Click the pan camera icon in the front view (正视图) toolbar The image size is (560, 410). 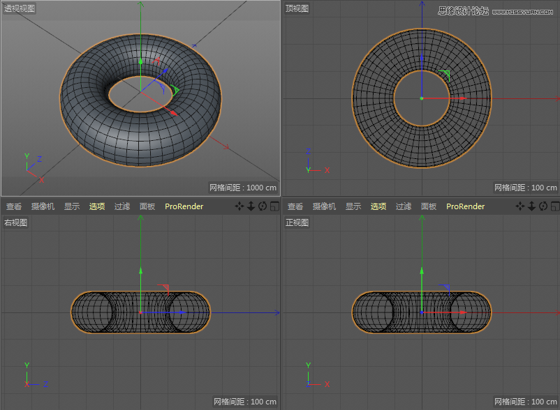[x=520, y=206]
